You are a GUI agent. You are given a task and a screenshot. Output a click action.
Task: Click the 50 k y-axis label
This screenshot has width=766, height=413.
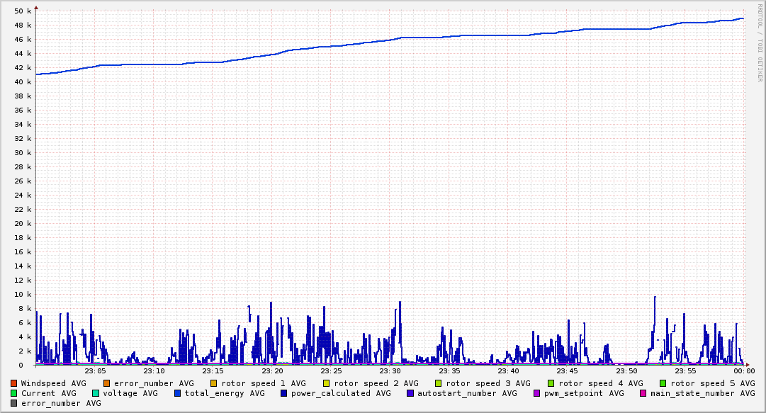(x=23, y=11)
